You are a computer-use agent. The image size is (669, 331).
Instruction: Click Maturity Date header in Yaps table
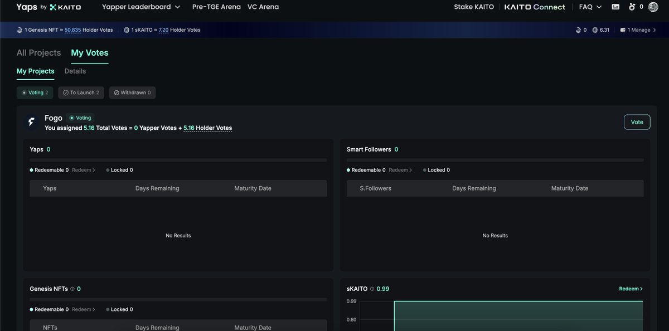(x=253, y=188)
